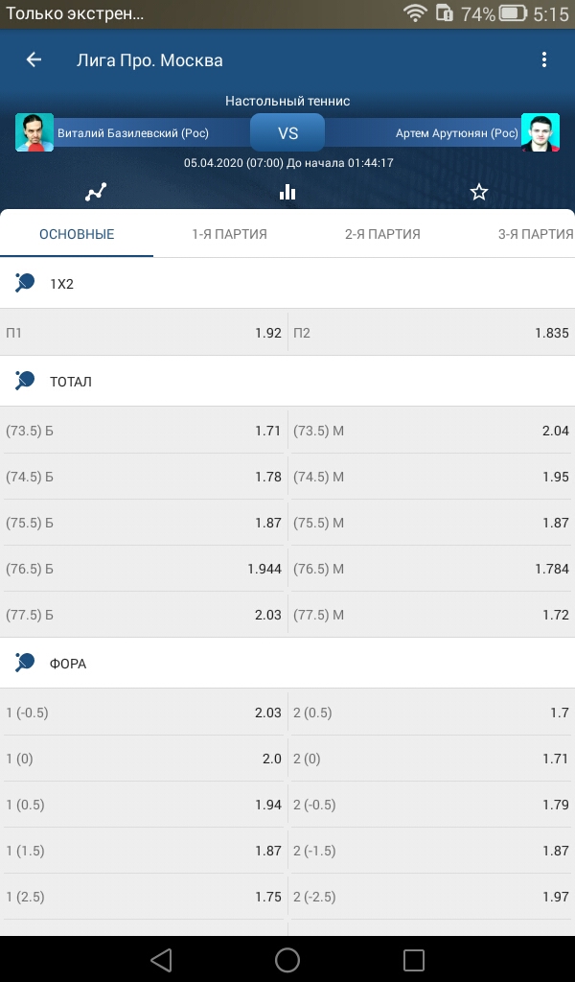Add match to favorites star
Viewport: 575px width, 982px height.
478,192
